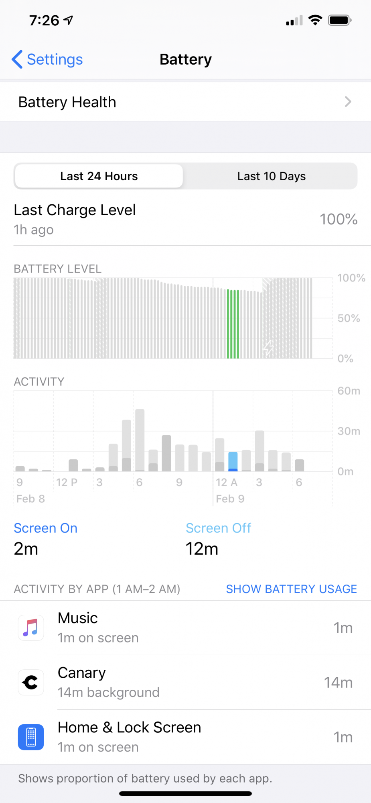Viewport: 371px width, 803px height.
Task: Open the Canary 14m background row
Action: pos(185,682)
